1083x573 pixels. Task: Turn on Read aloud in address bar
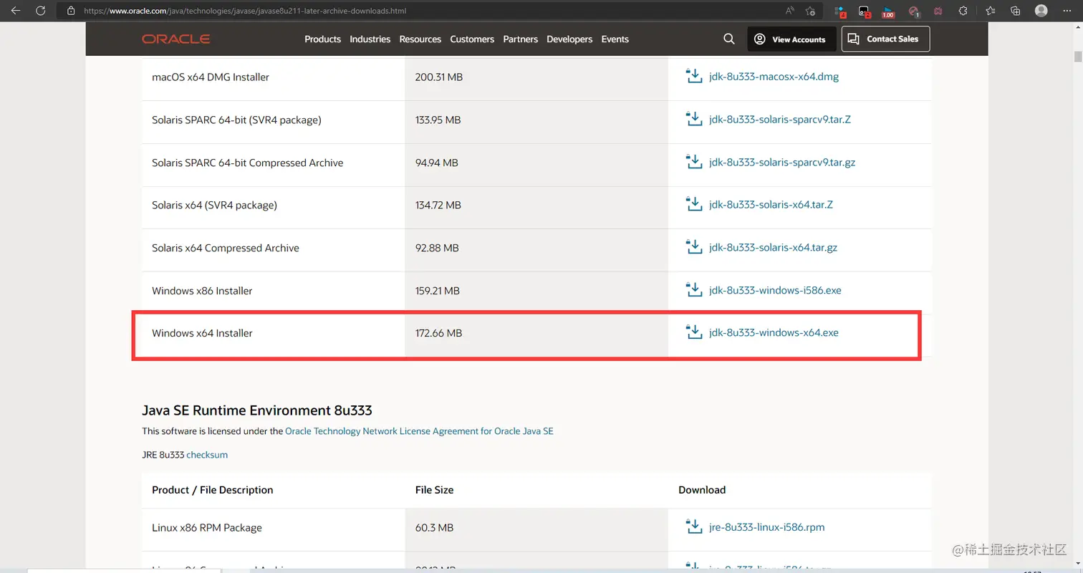tap(790, 11)
